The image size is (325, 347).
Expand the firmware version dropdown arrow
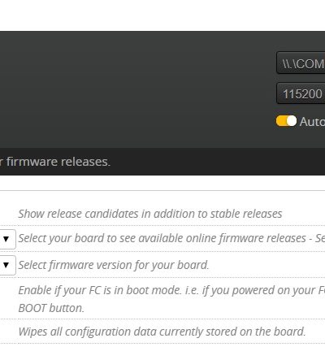(6, 265)
